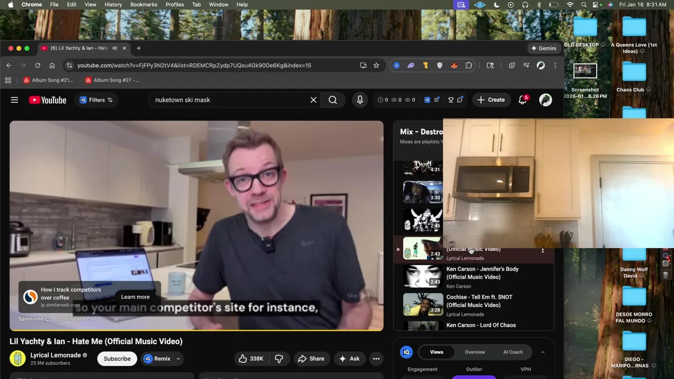Screen dimensions: 674x379
Task: Open Wi-Fi status in menu bar
Action: [x=570, y=5]
